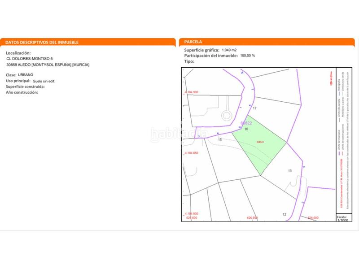The width and height of the screenshot is (359, 269).
Task: Click the Escala 1/1000 scale box
Action: pos(341,217)
